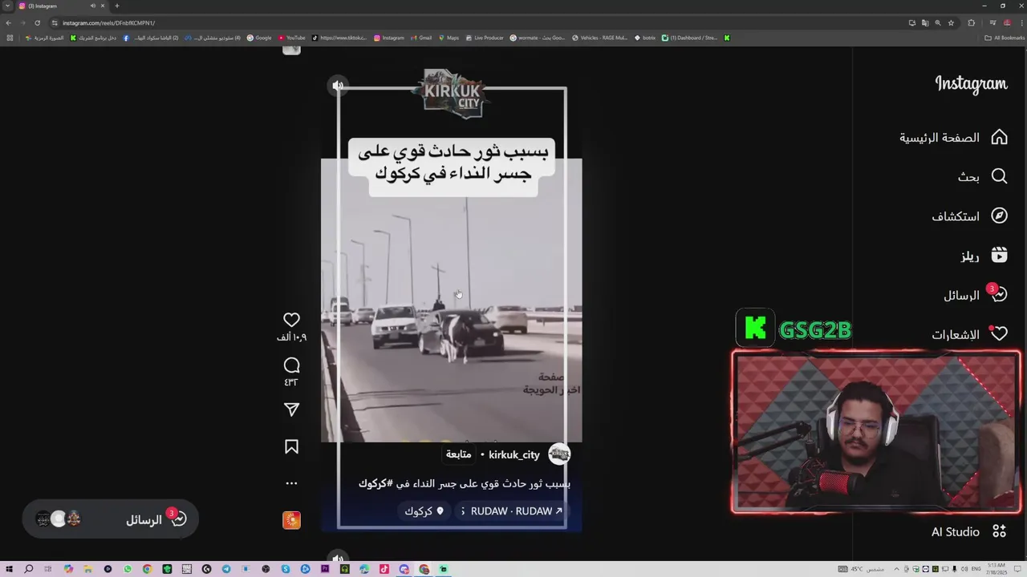The height and width of the screenshot is (577, 1027).
Task: Open Instagram search (بحث)
Action: click(x=982, y=176)
